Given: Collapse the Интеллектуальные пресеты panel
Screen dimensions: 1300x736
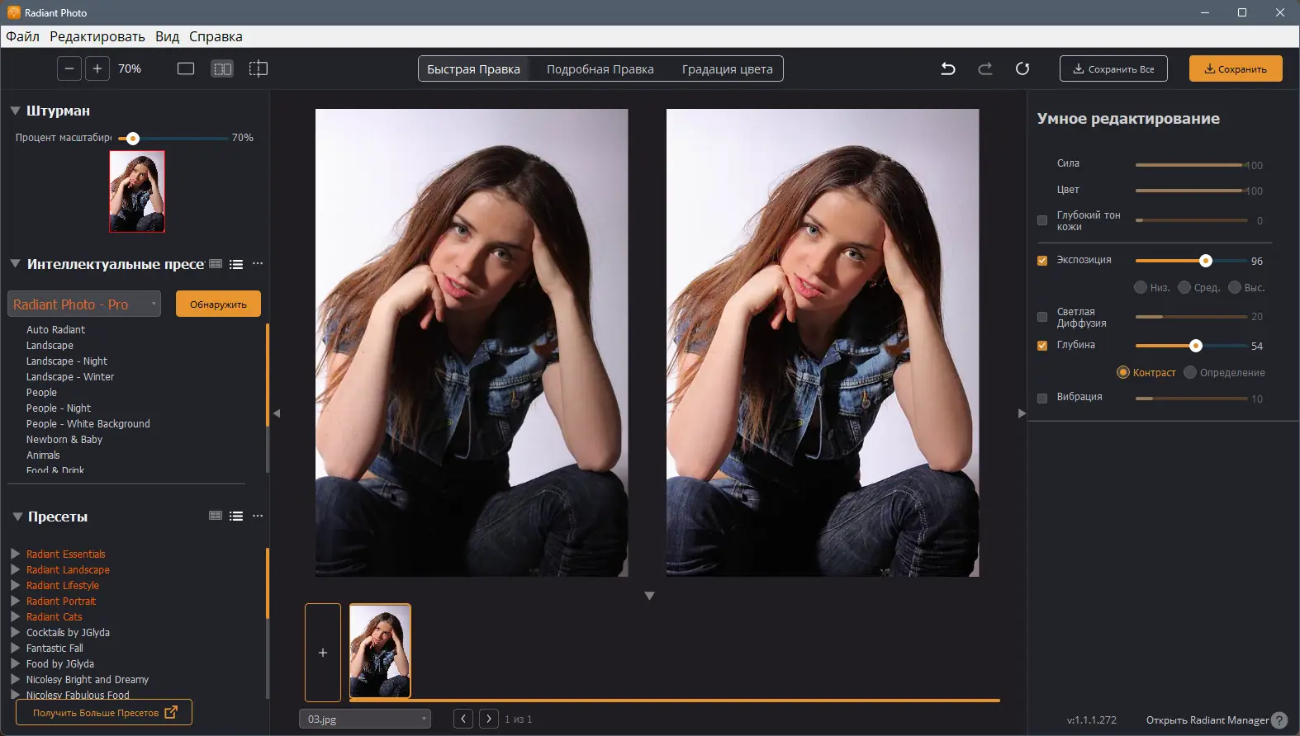Looking at the screenshot, I should pos(15,264).
